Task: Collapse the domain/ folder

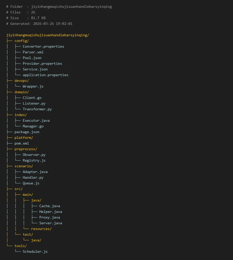Action: [x=21, y=92]
